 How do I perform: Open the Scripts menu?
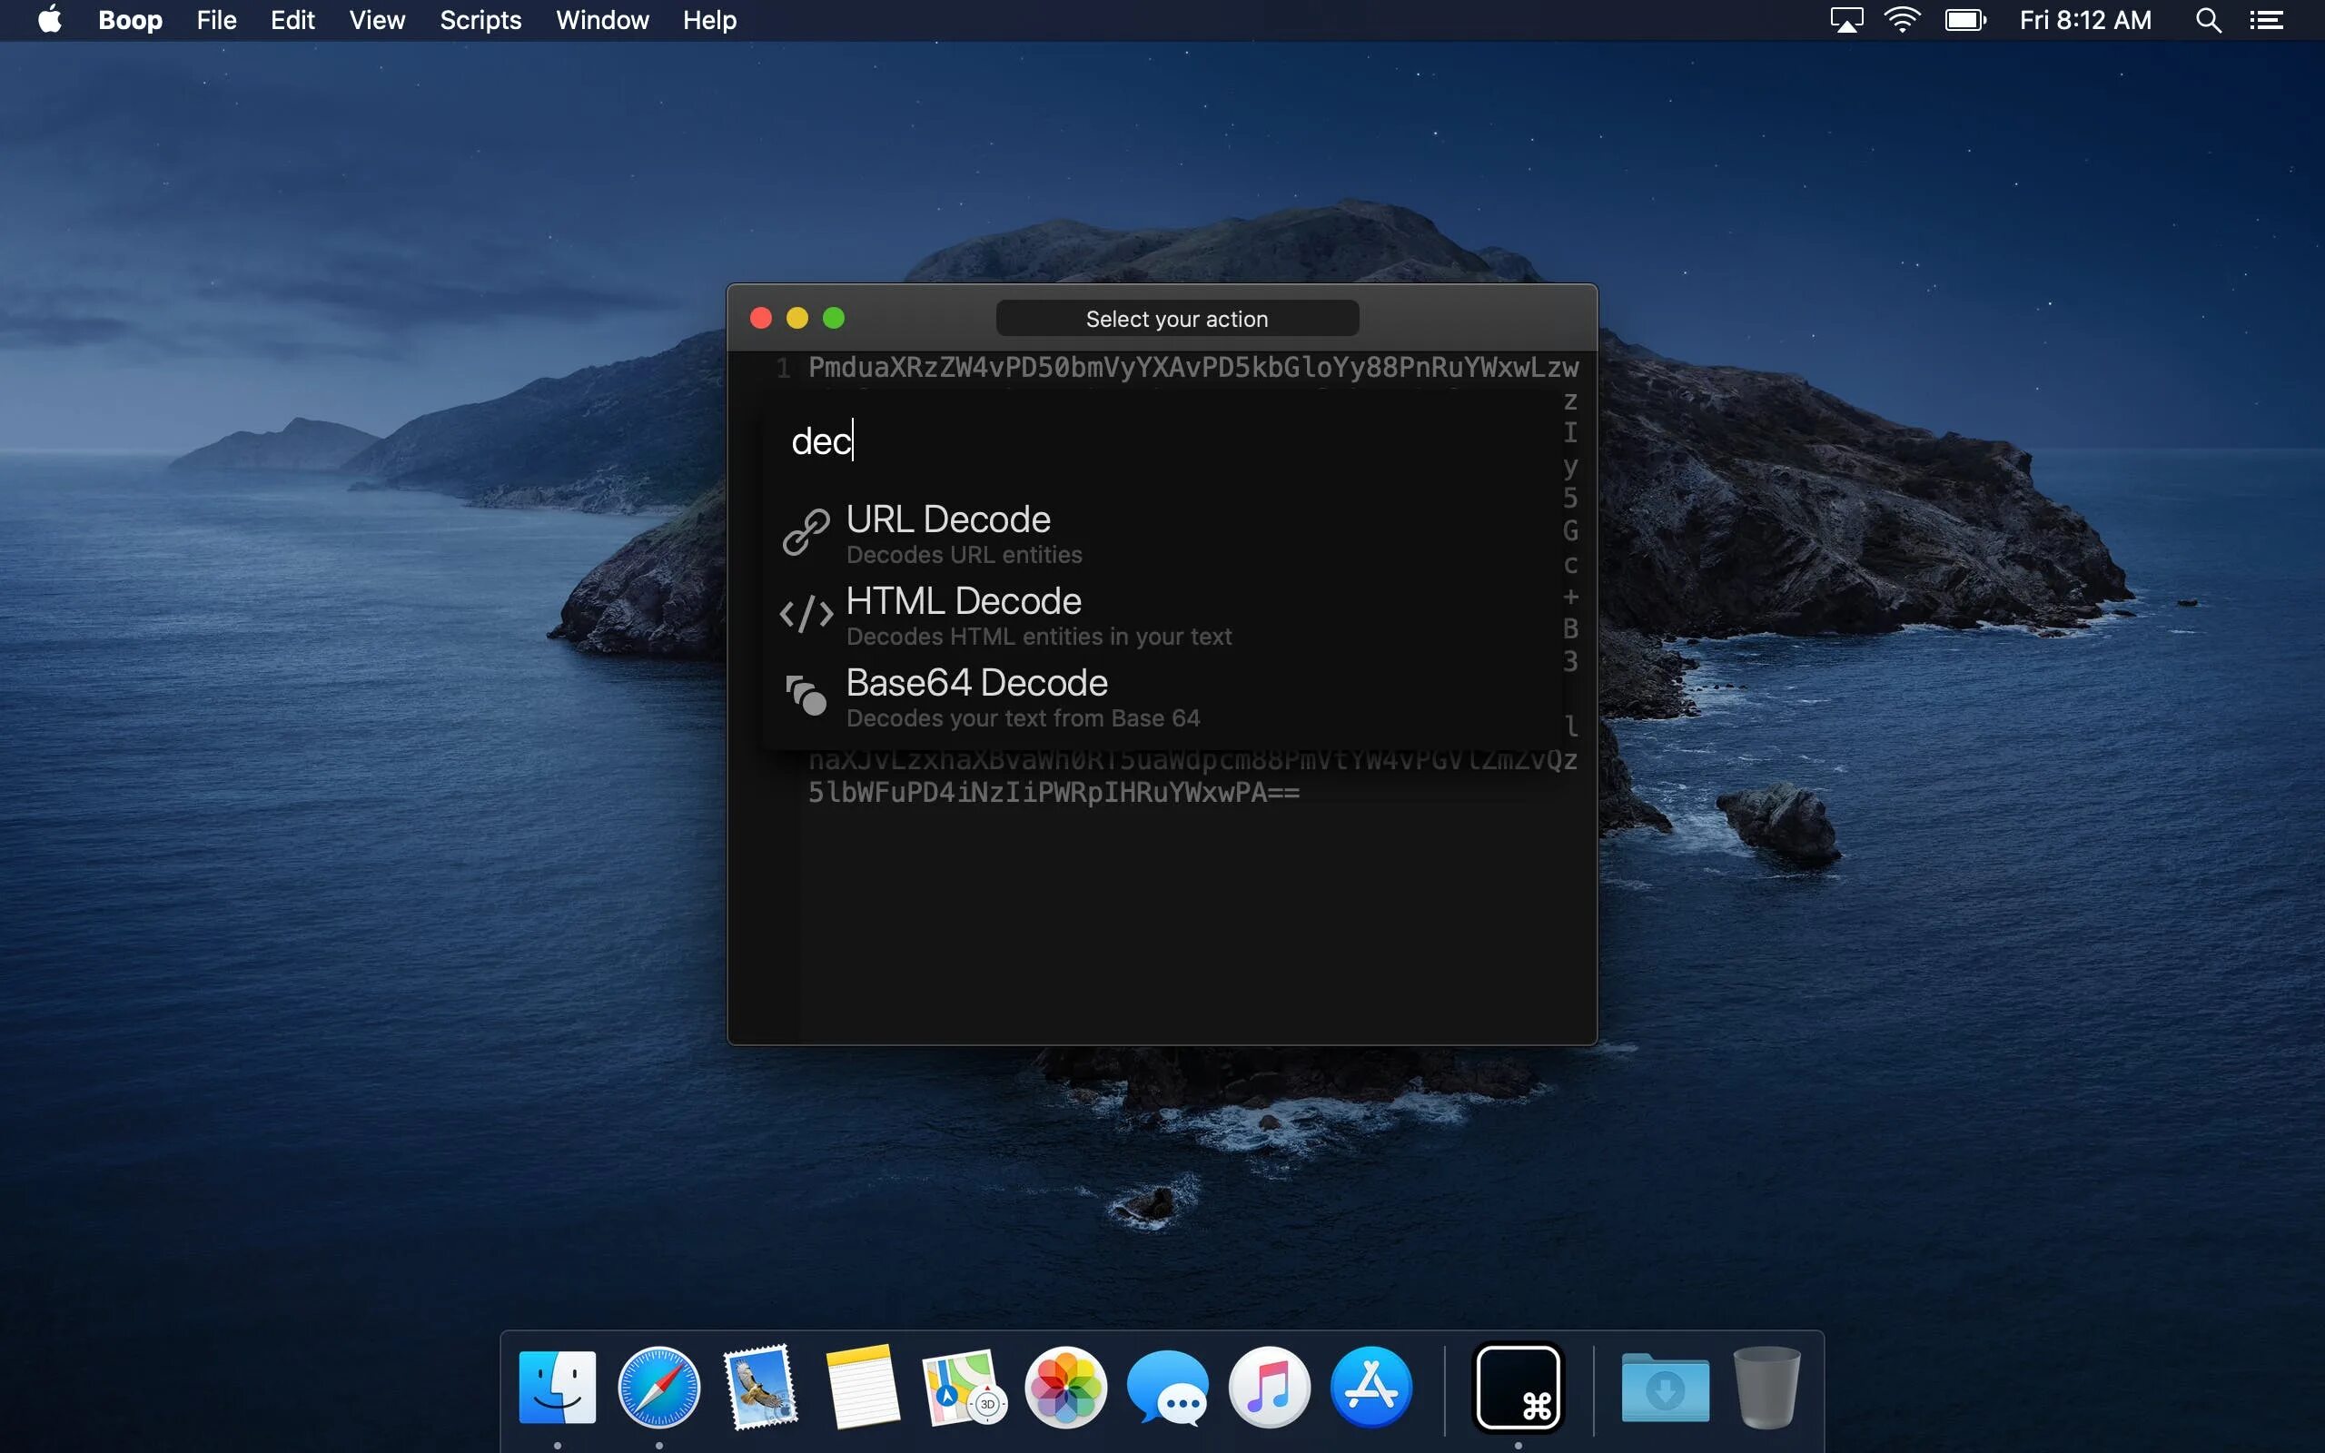[480, 20]
